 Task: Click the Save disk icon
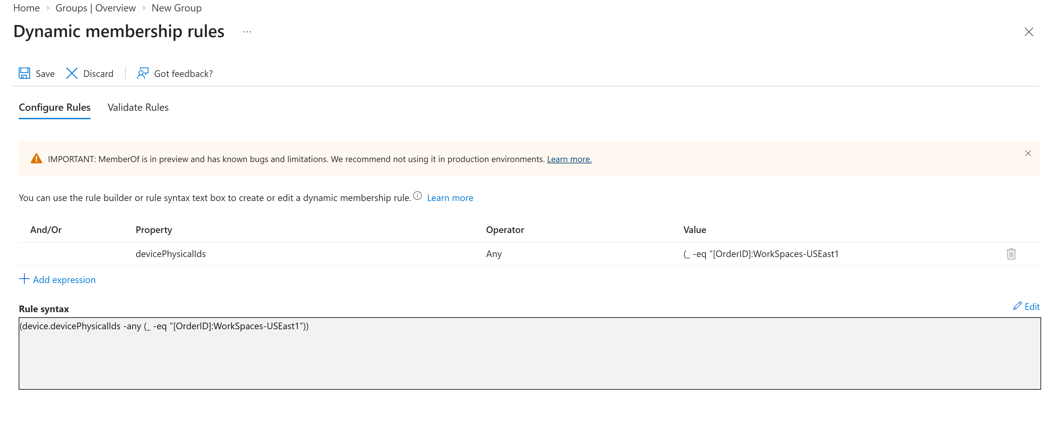[x=24, y=73]
